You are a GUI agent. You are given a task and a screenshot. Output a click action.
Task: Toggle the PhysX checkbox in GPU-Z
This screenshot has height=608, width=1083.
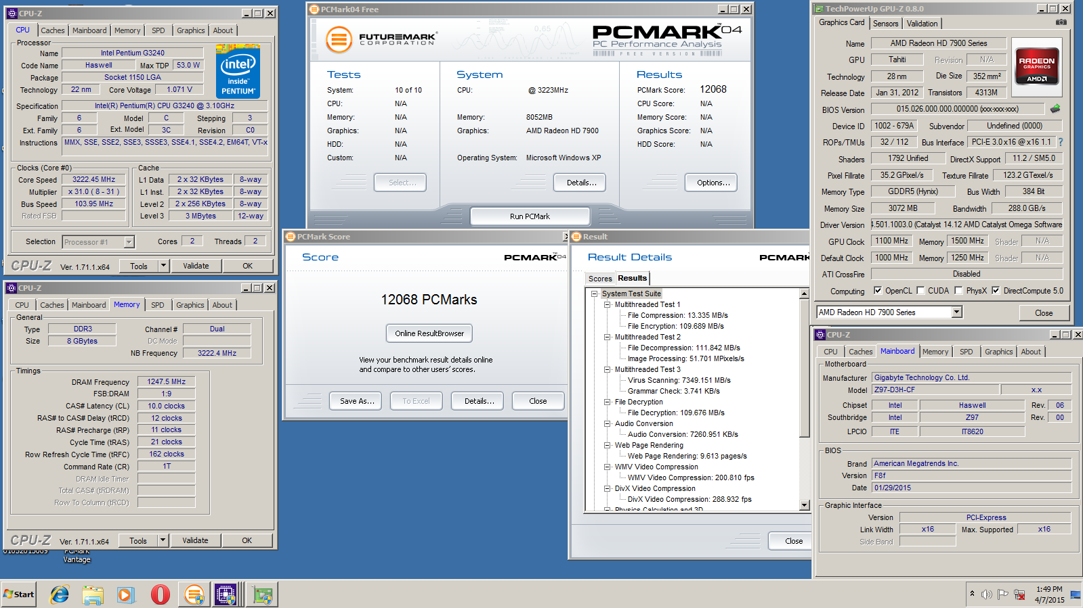[x=958, y=291]
